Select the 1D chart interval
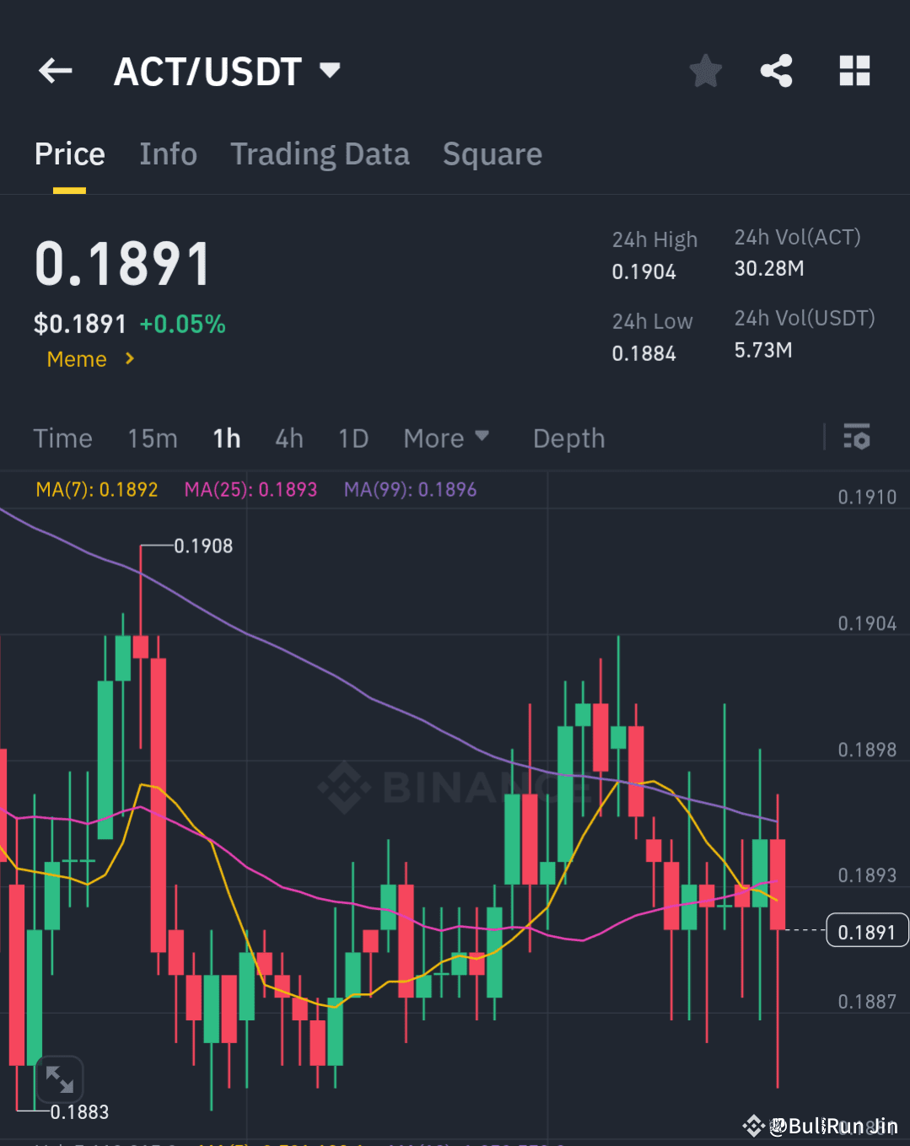910x1146 pixels. click(353, 438)
